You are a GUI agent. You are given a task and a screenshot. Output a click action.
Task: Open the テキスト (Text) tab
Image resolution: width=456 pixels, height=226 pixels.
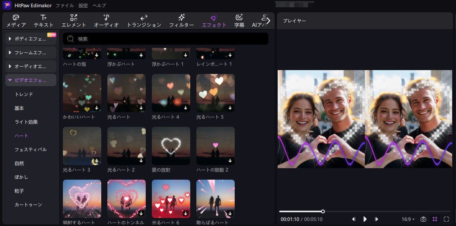(44, 21)
